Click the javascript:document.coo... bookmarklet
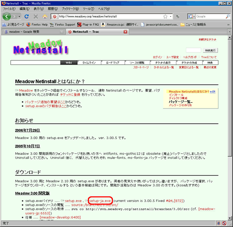233x227 pixels. (160, 24)
